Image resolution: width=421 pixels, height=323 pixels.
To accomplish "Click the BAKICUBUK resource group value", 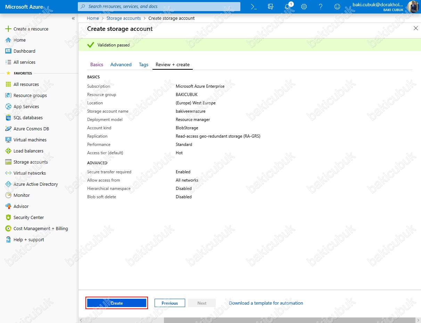I will coord(187,95).
